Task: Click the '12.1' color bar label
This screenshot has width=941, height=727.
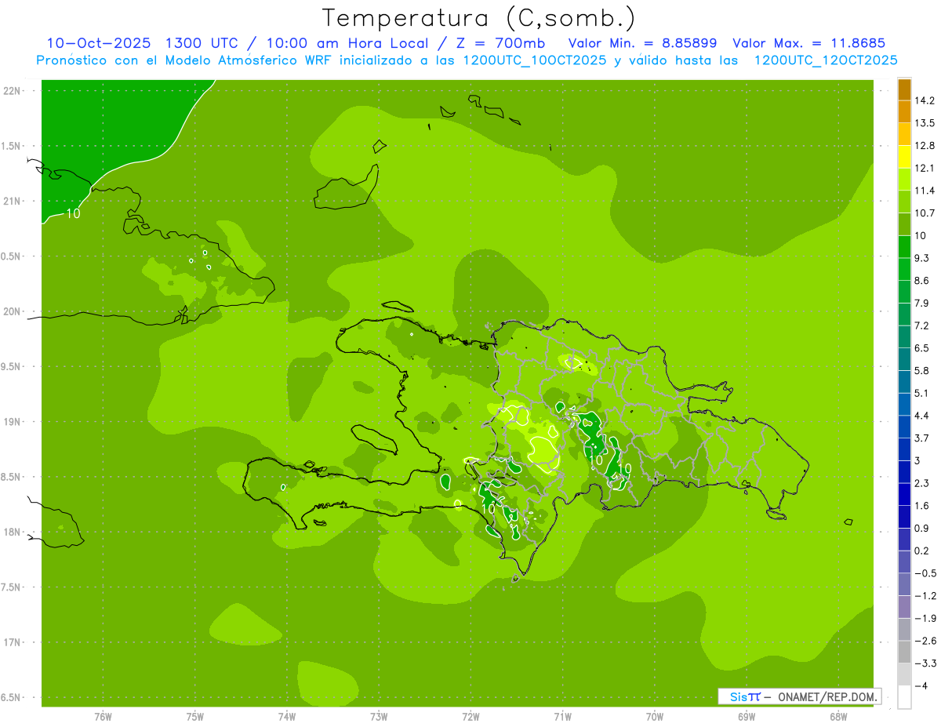Action: [925, 168]
